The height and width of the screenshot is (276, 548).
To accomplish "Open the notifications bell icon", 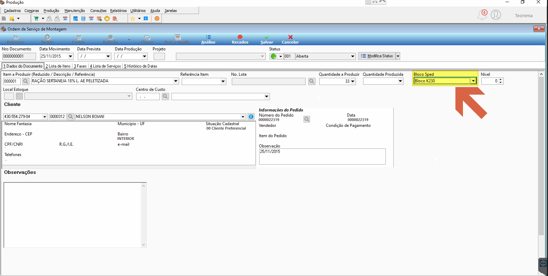I will click(482, 15).
